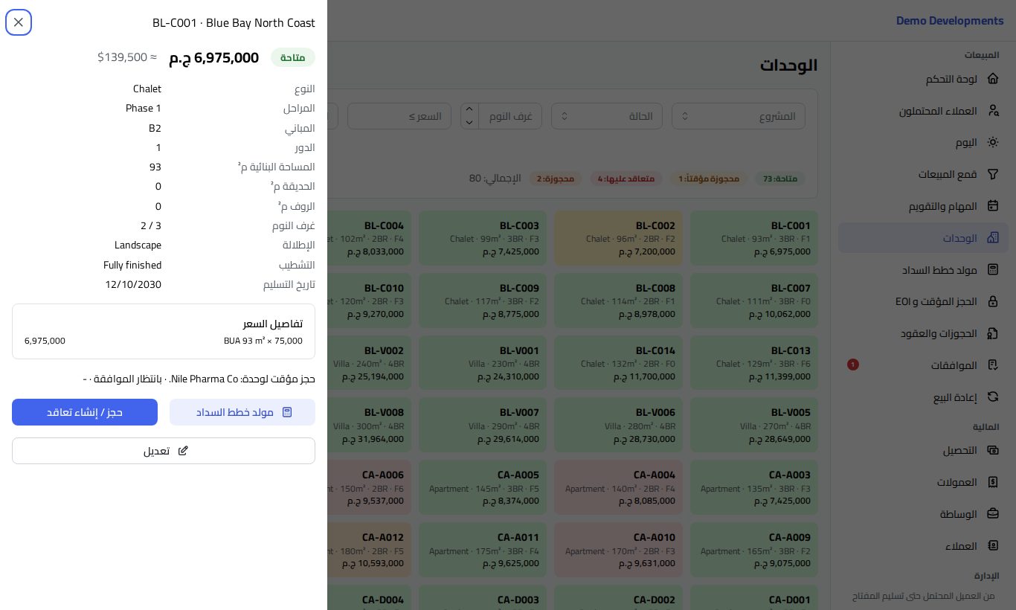Click the sales funnel icon

pyautogui.click(x=993, y=174)
